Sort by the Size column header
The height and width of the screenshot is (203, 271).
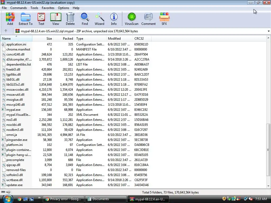tap(43, 39)
